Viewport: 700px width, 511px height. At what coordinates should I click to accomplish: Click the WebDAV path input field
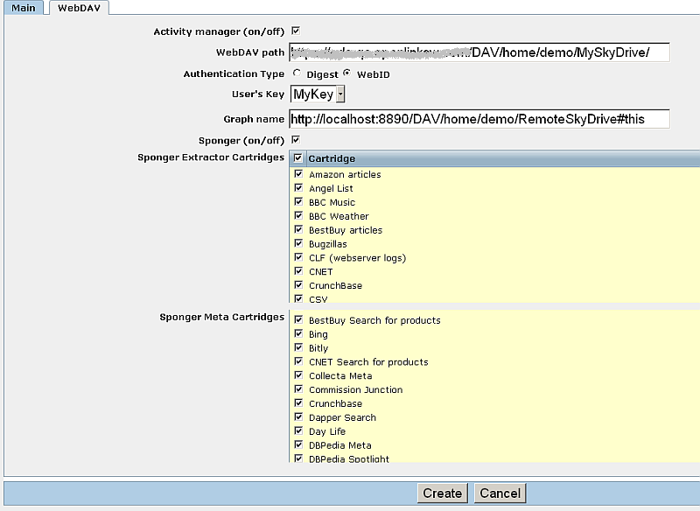point(479,52)
